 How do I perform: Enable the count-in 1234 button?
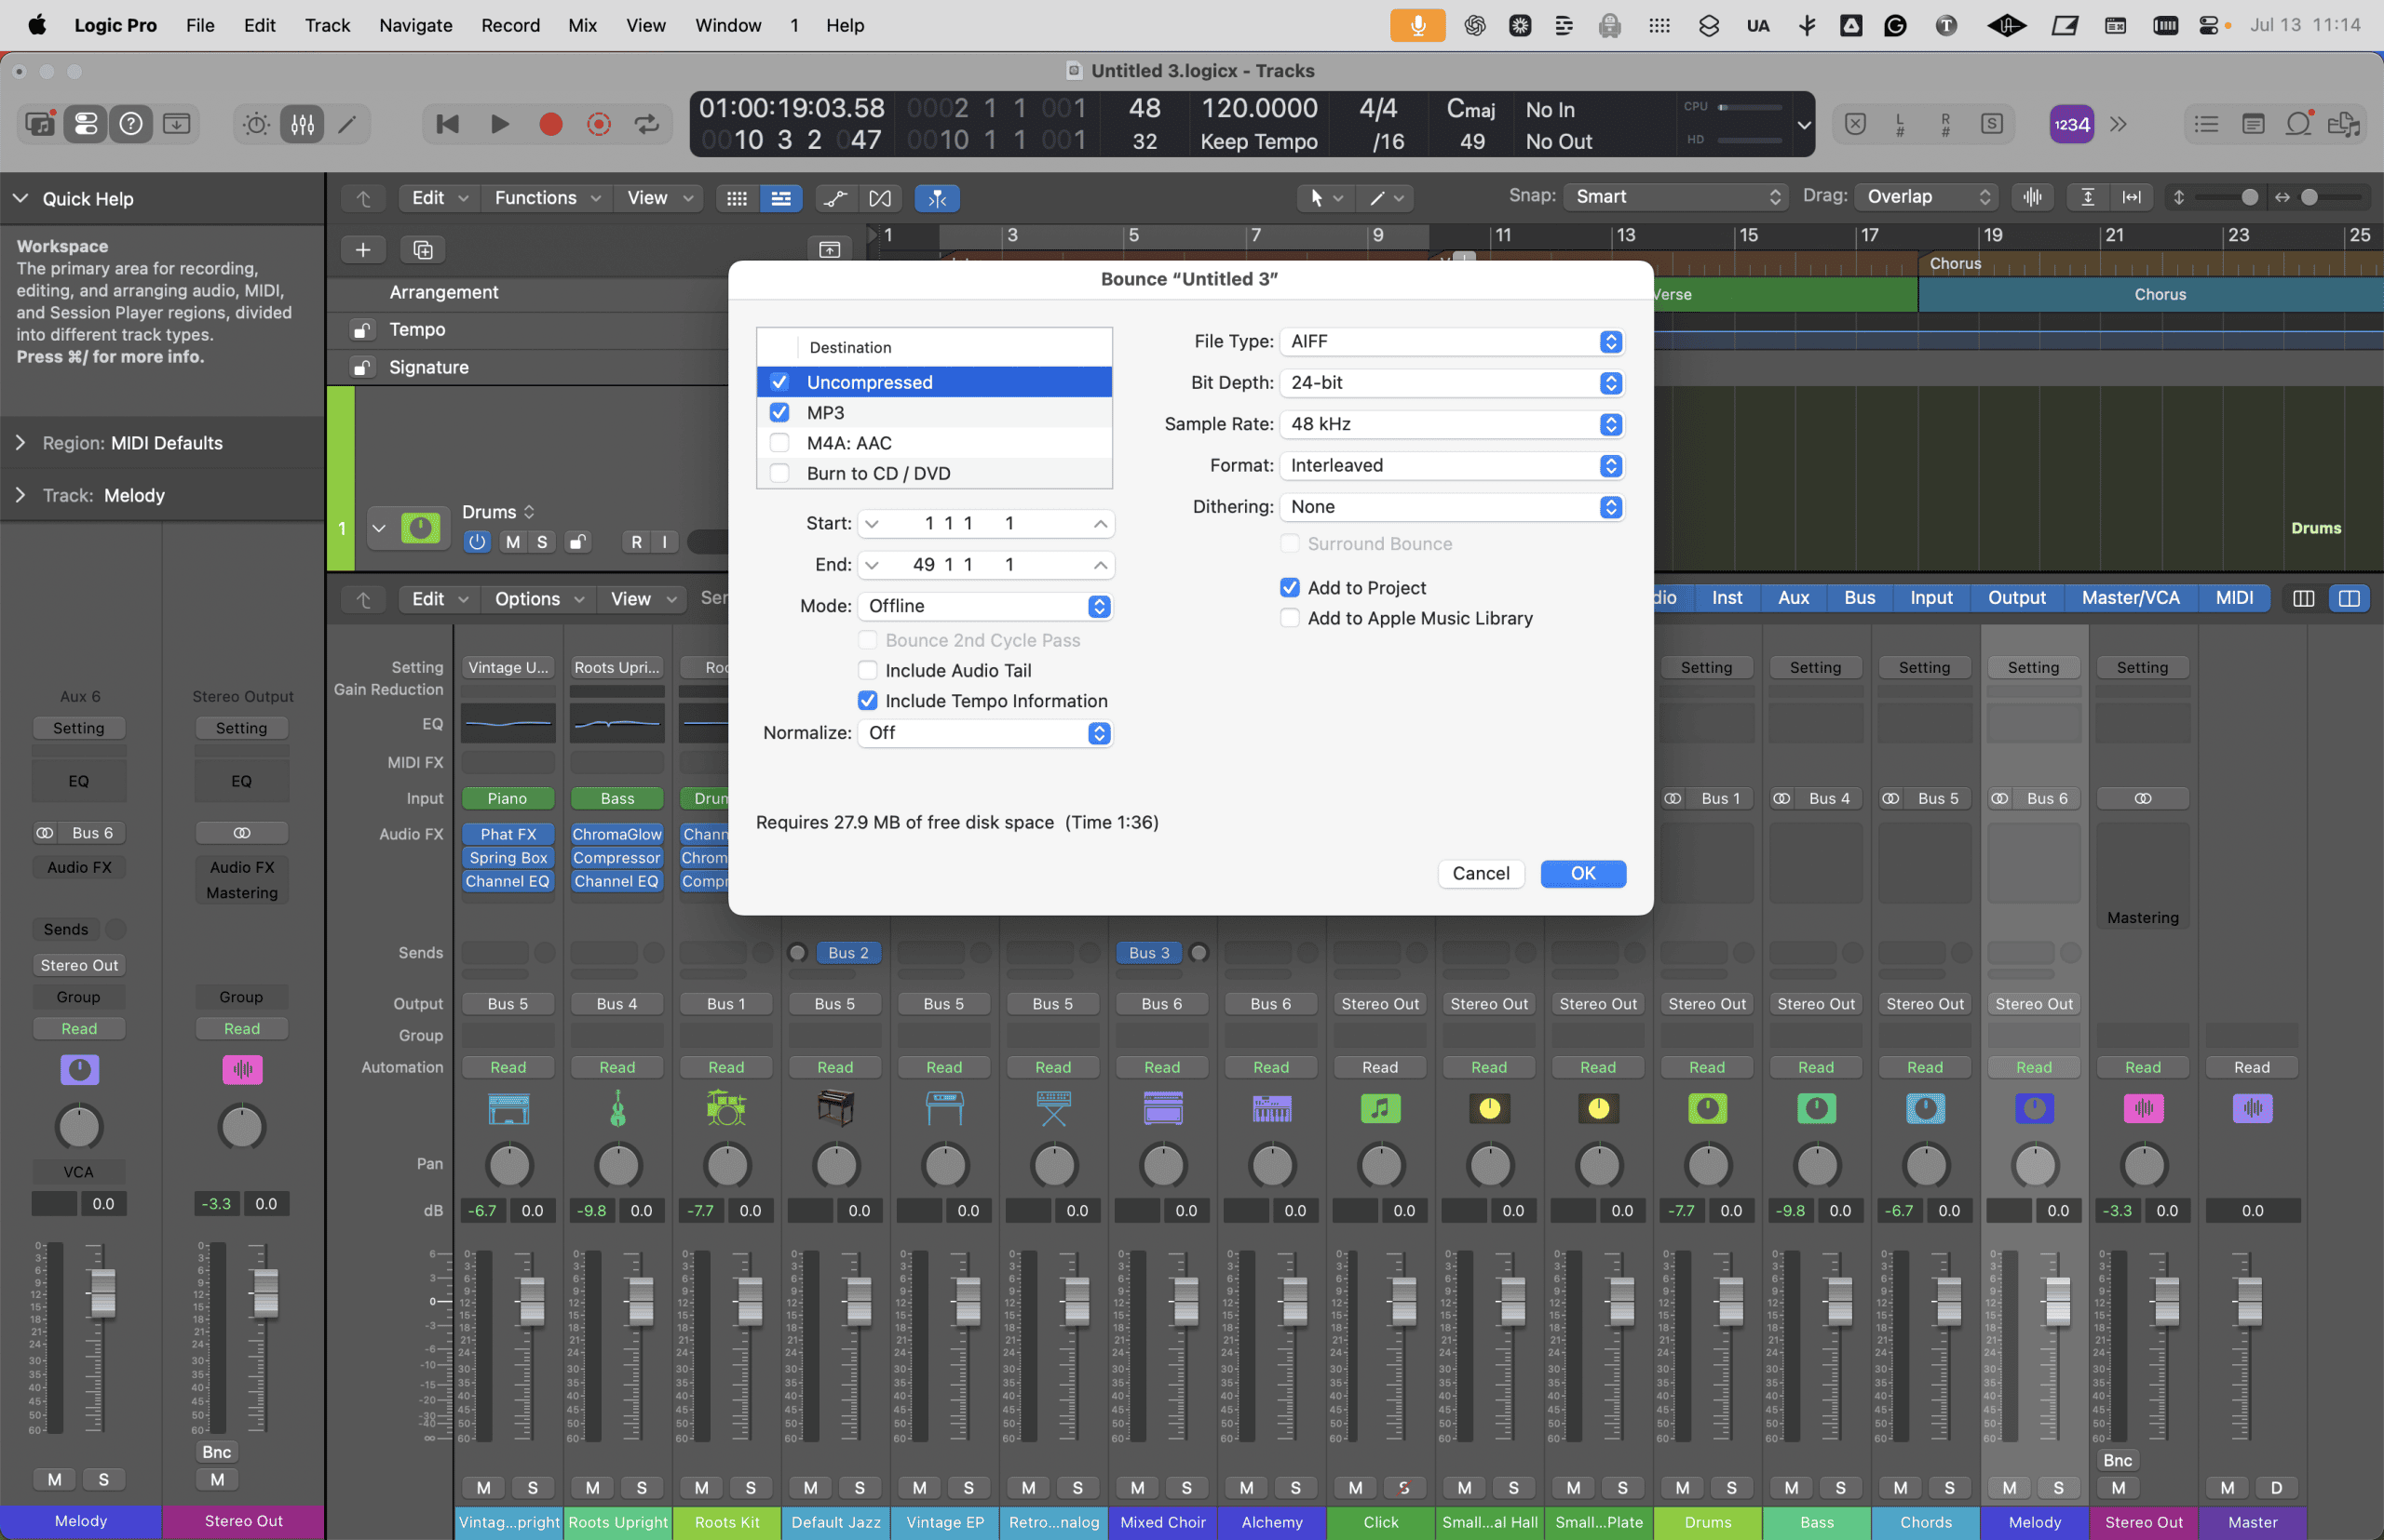click(x=2071, y=124)
